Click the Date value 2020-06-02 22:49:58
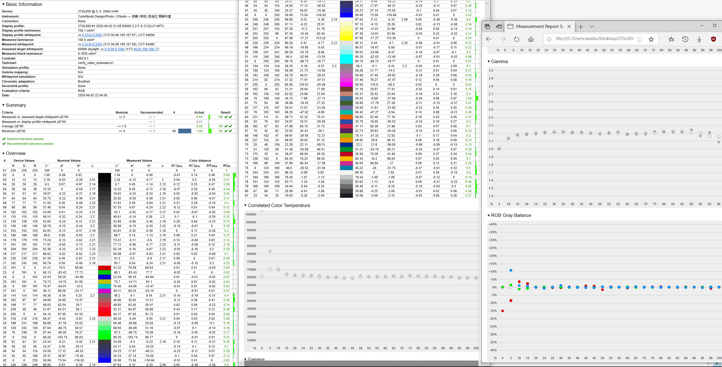 point(92,95)
